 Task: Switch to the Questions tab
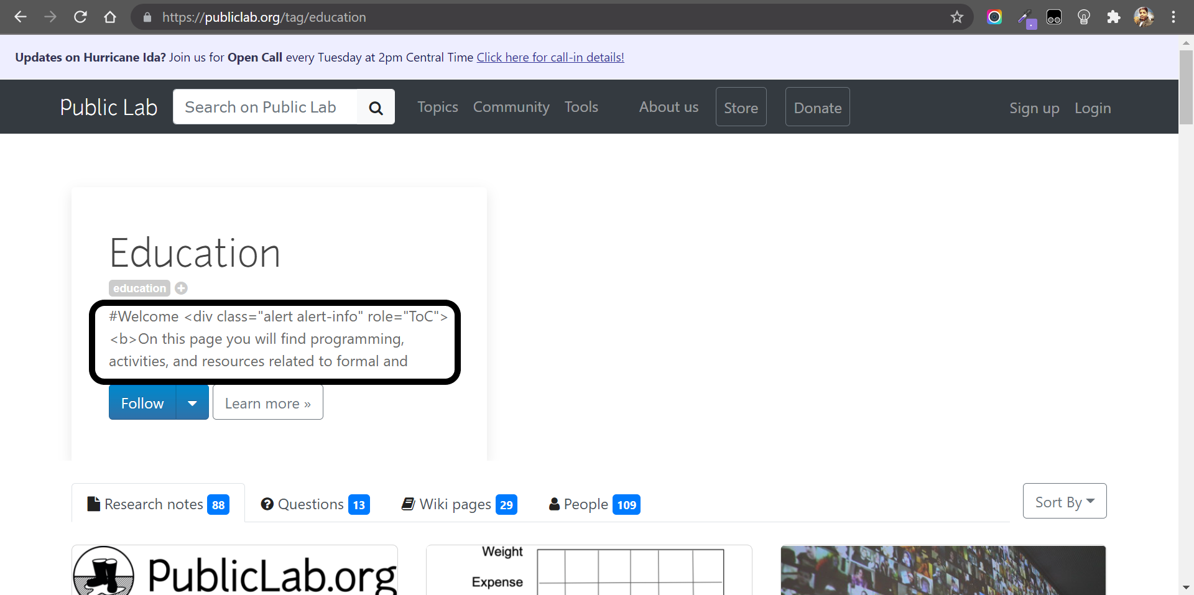pos(311,504)
